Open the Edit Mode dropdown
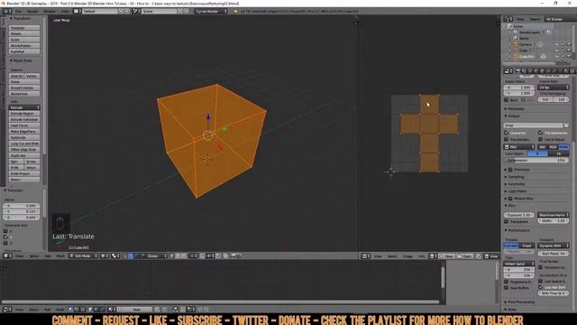 point(84,255)
